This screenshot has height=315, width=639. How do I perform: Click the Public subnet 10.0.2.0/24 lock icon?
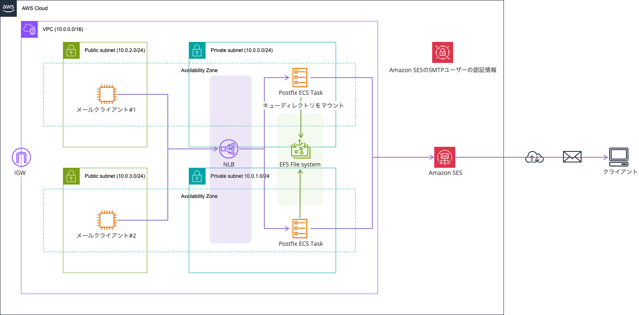[x=71, y=50]
